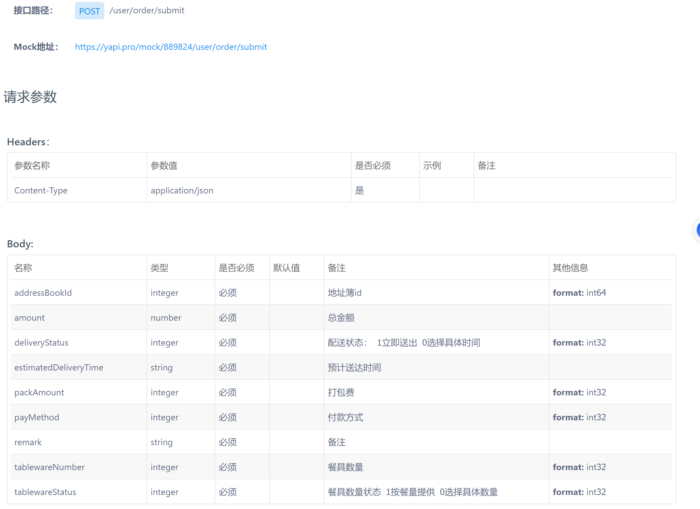Click the amount row in Body table
Image resolution: width=700 pixels, height=509 pixels.
(x=30, y=318)
